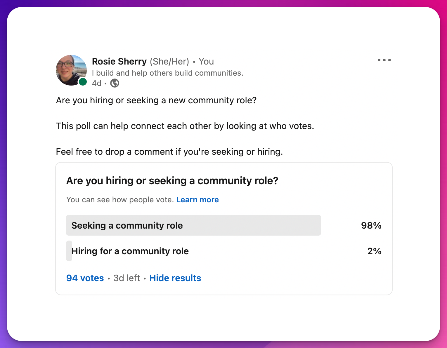Click the 'Feel free to drop a comment' line

[x=169, y=152]
